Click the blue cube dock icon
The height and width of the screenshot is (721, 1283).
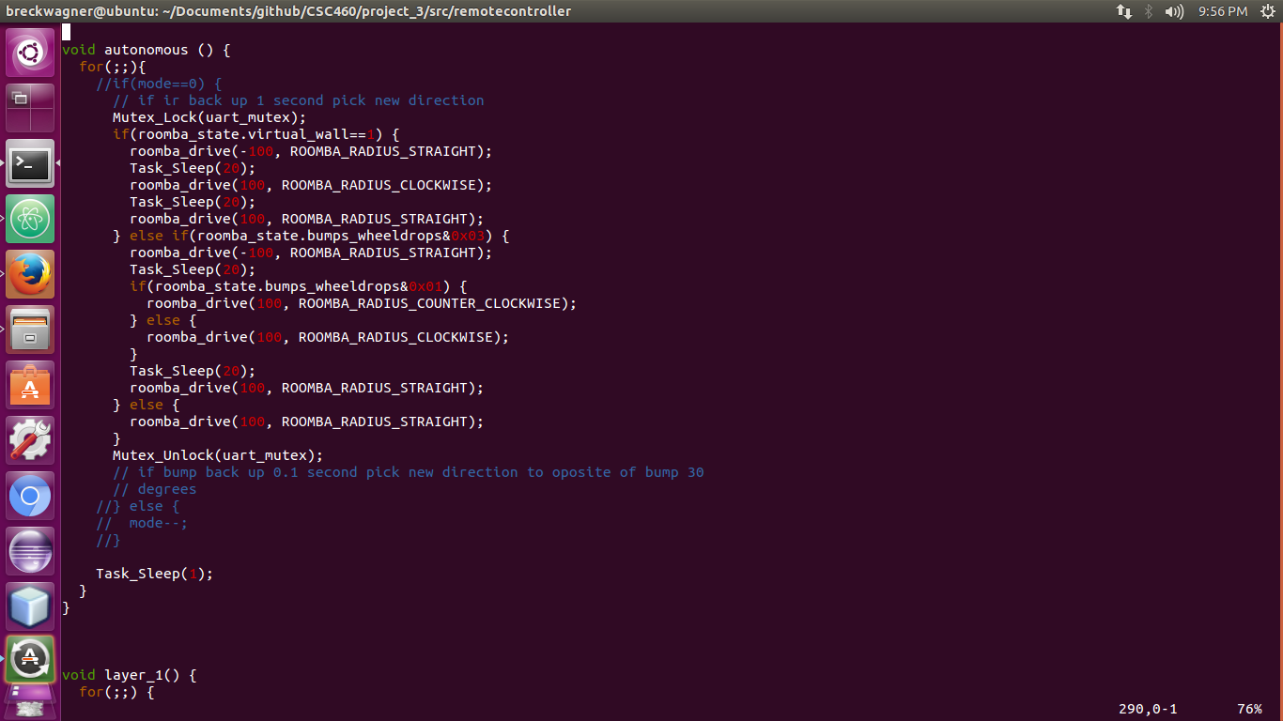tap(31, 606)
